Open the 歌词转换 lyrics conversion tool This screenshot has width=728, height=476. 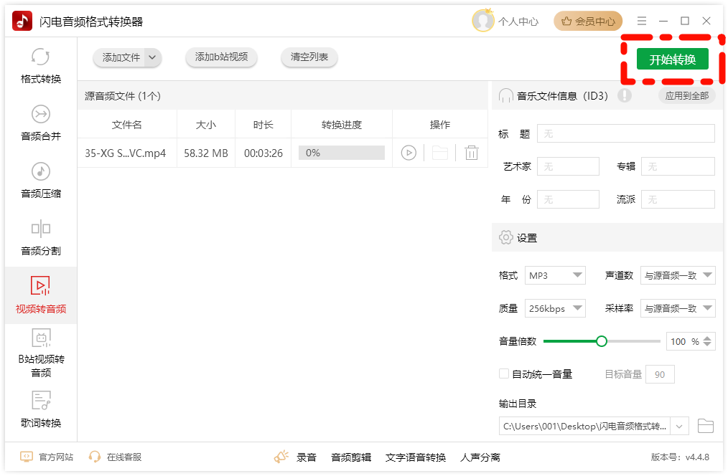pyautogui.click(x=41, y=410)
